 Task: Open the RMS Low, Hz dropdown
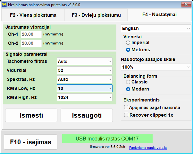85,88
